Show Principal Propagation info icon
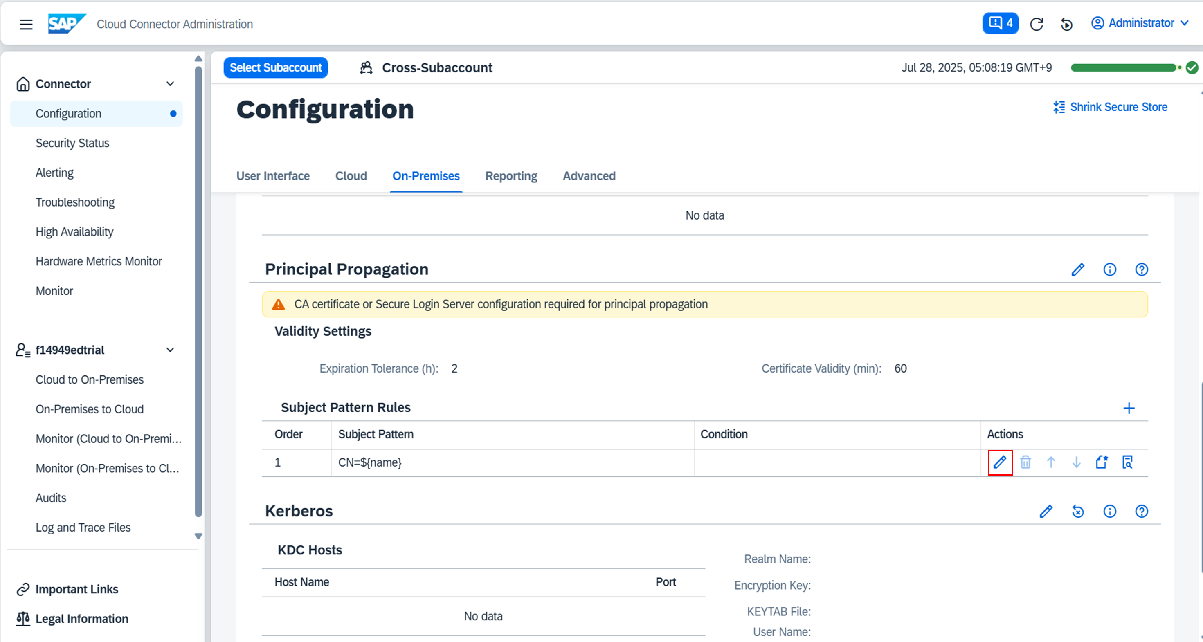The height and width of the screenshot is (642, 1203). pos(1110,269)
